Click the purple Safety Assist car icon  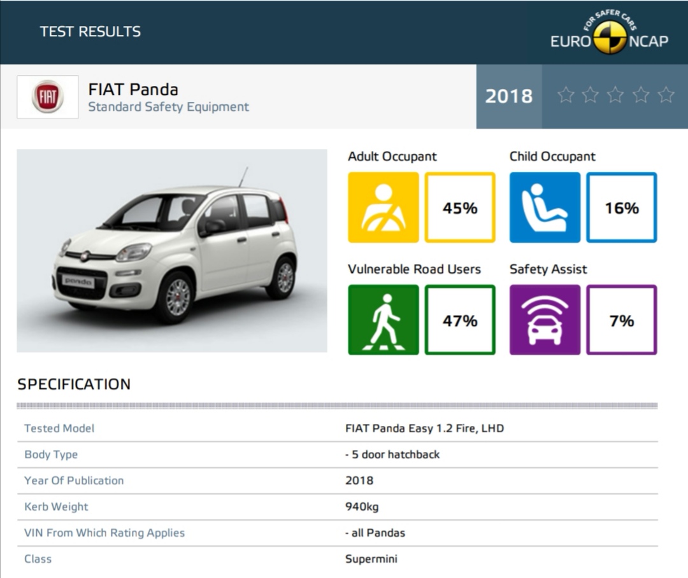(545, 320)
